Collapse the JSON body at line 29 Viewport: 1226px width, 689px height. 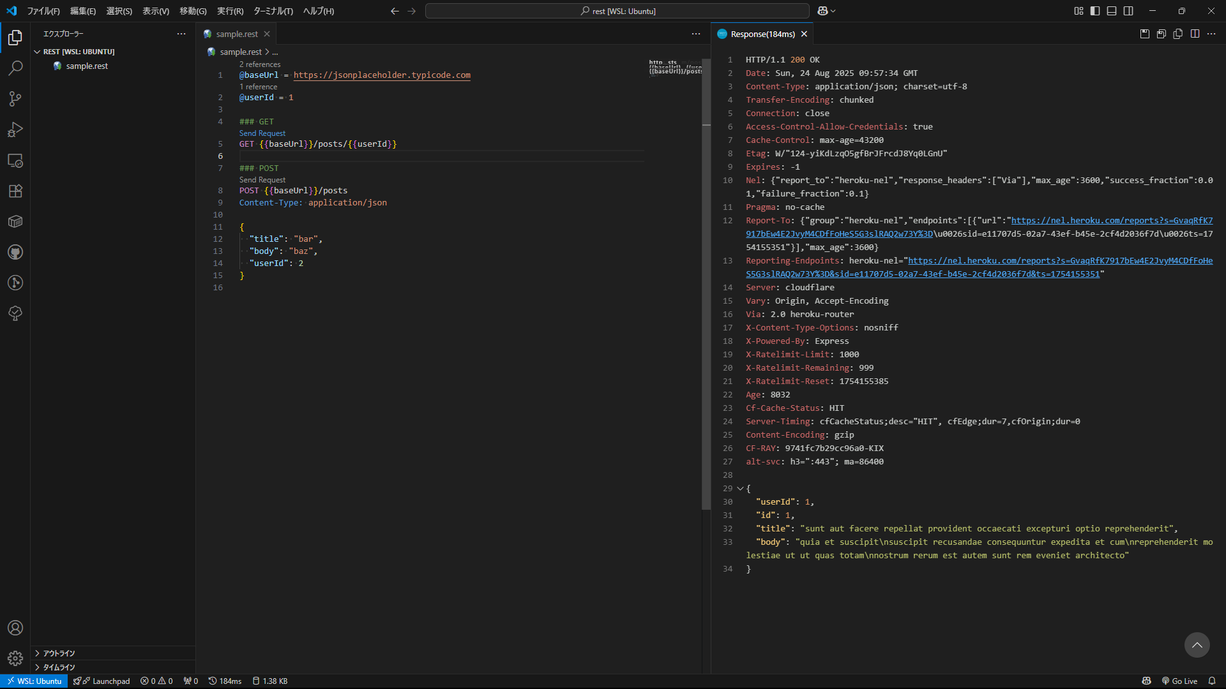(739, 489)
